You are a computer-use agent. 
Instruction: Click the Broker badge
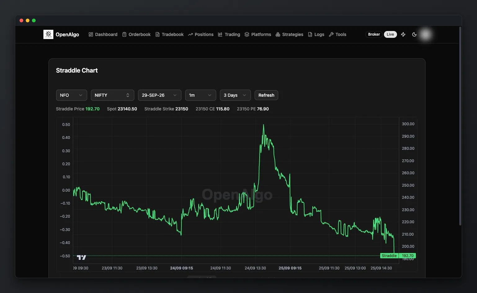[x=374, y=34]
